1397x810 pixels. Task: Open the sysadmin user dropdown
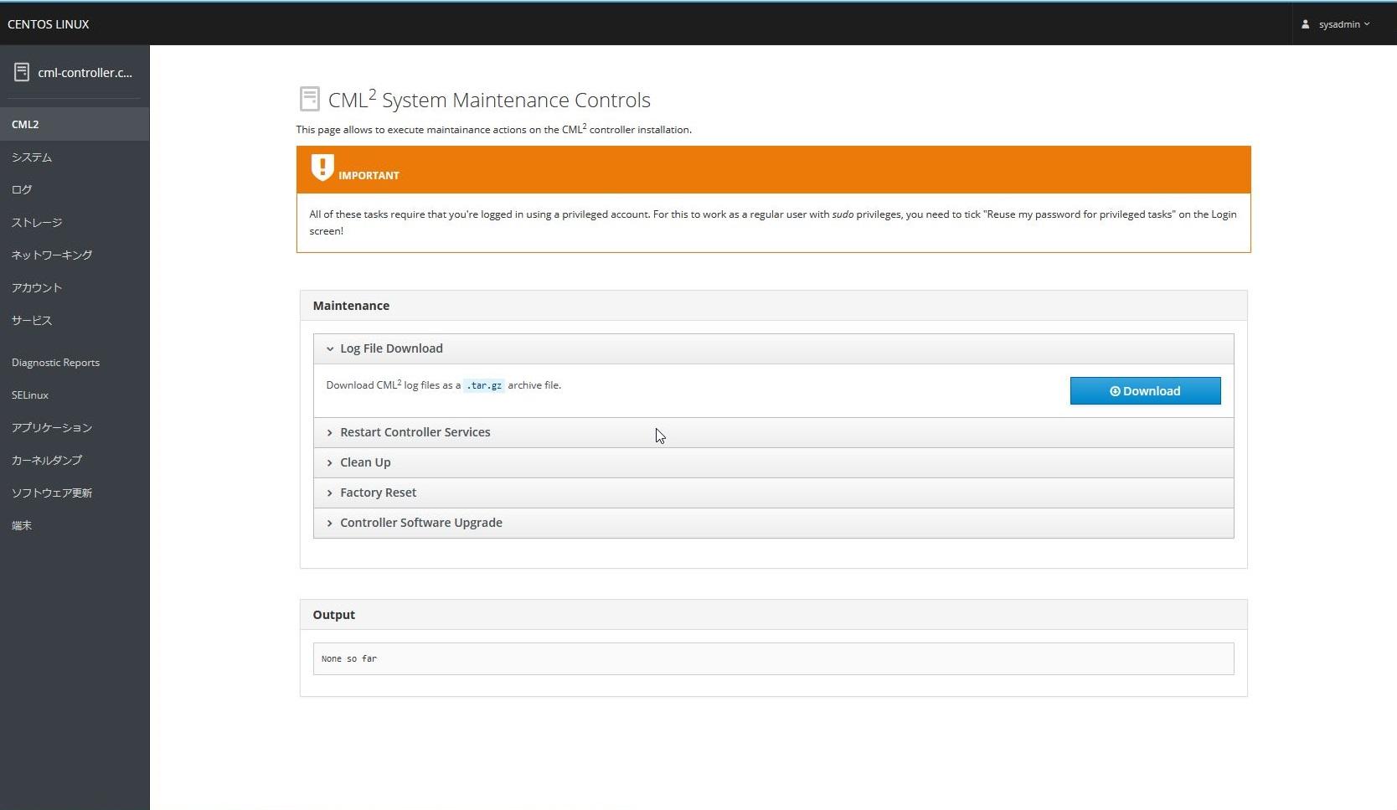pos(1343,24)
